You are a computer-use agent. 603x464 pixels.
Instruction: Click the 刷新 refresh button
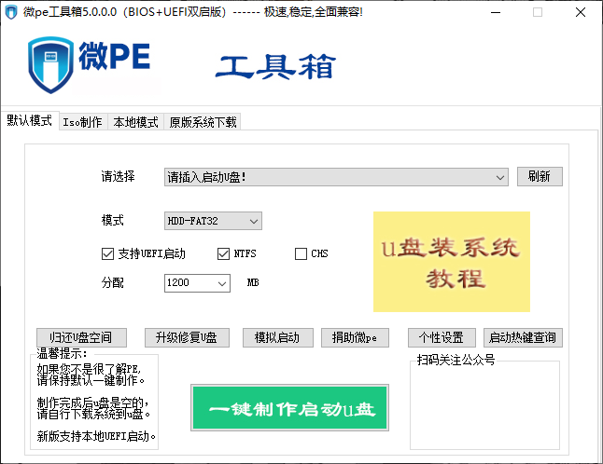click(540, 176)
